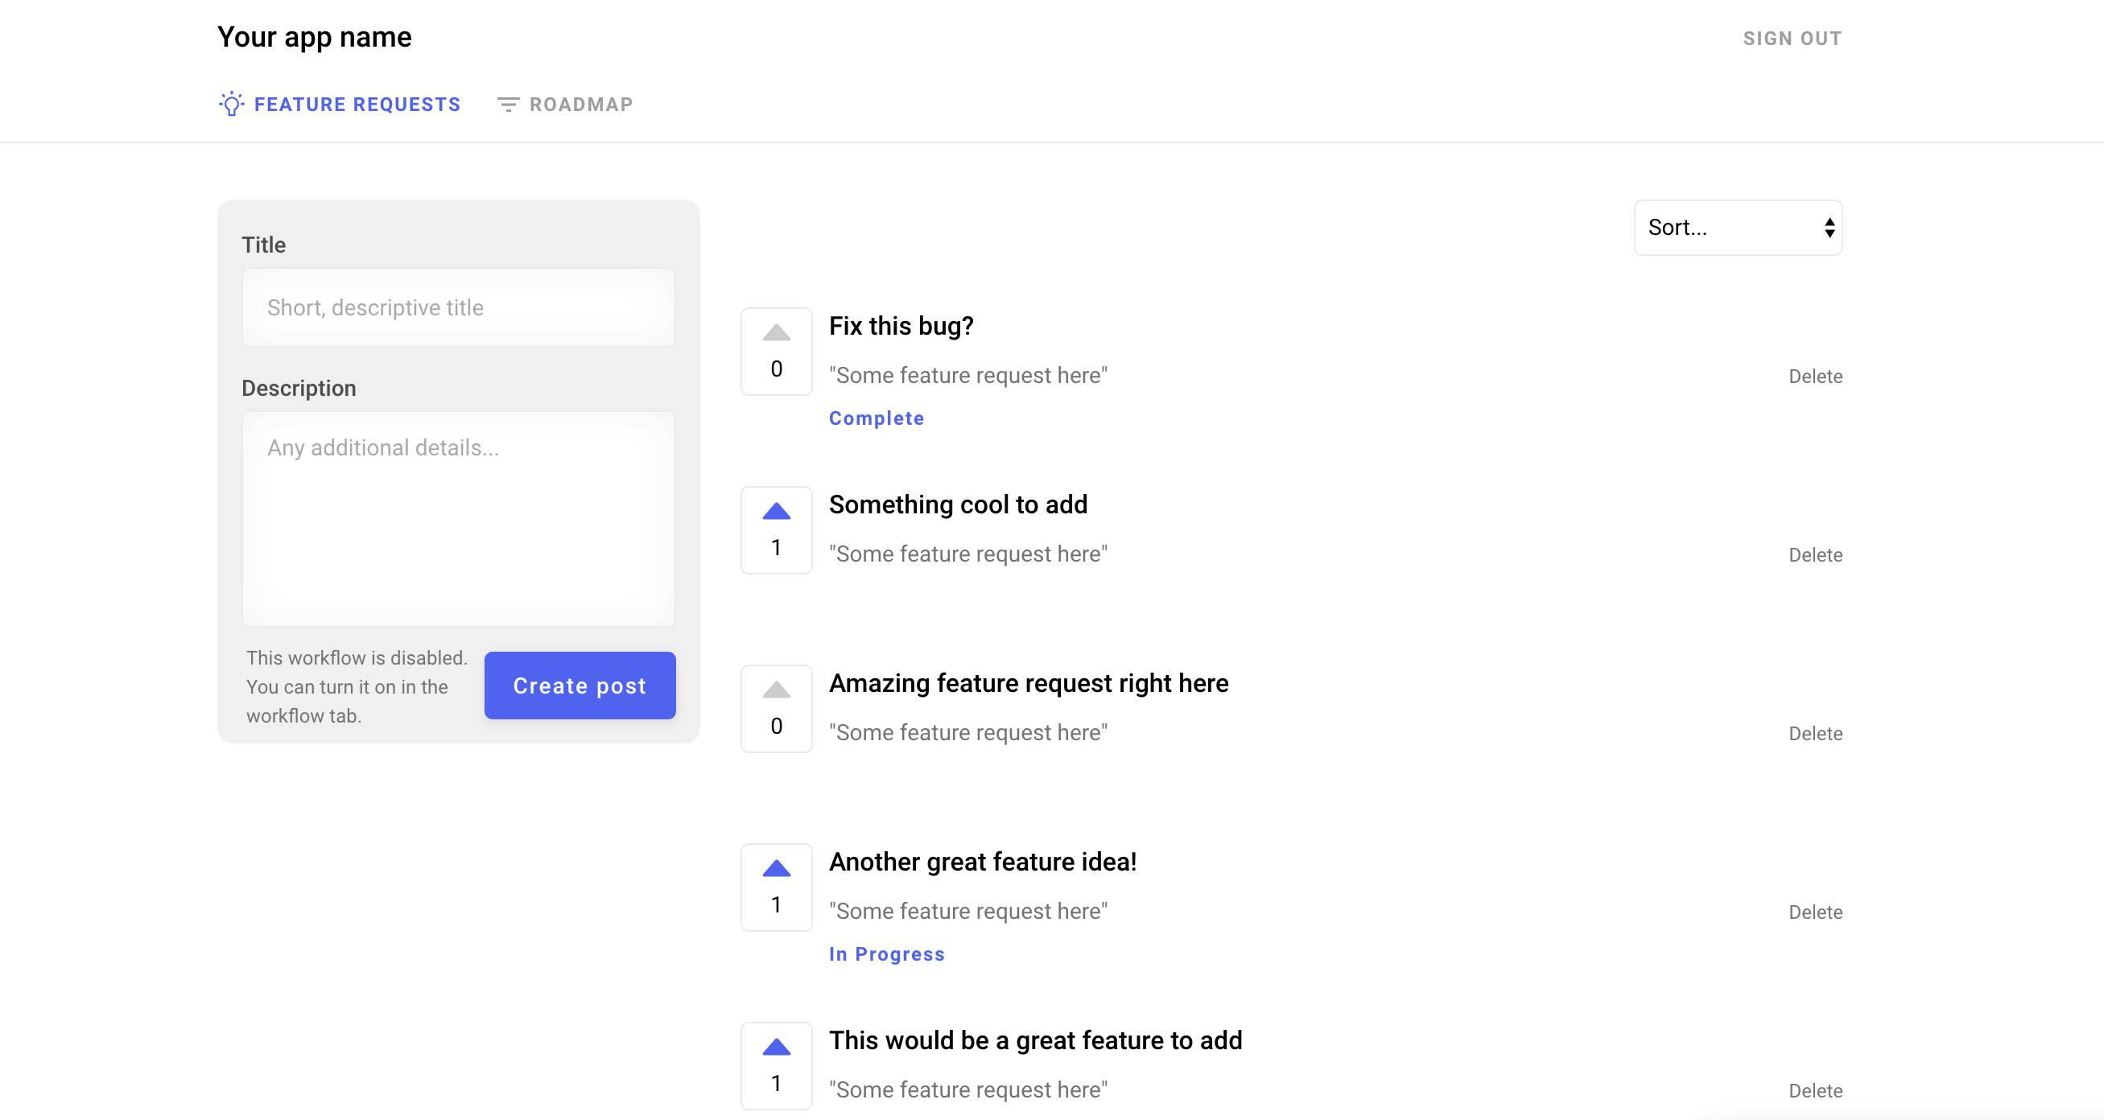The width and height of the screenshot is (2104, 1120).
Task: Delete 'Amazing feature request right here' post
Action: click(1815, 734)
